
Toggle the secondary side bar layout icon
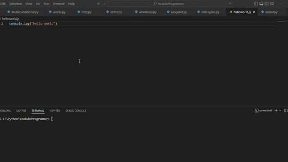coord(266,4)
